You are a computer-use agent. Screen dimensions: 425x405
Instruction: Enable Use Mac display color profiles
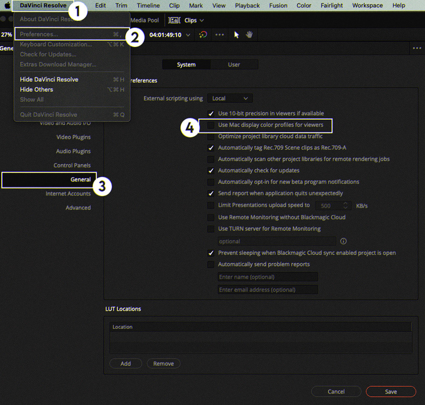tap(210, 125)
